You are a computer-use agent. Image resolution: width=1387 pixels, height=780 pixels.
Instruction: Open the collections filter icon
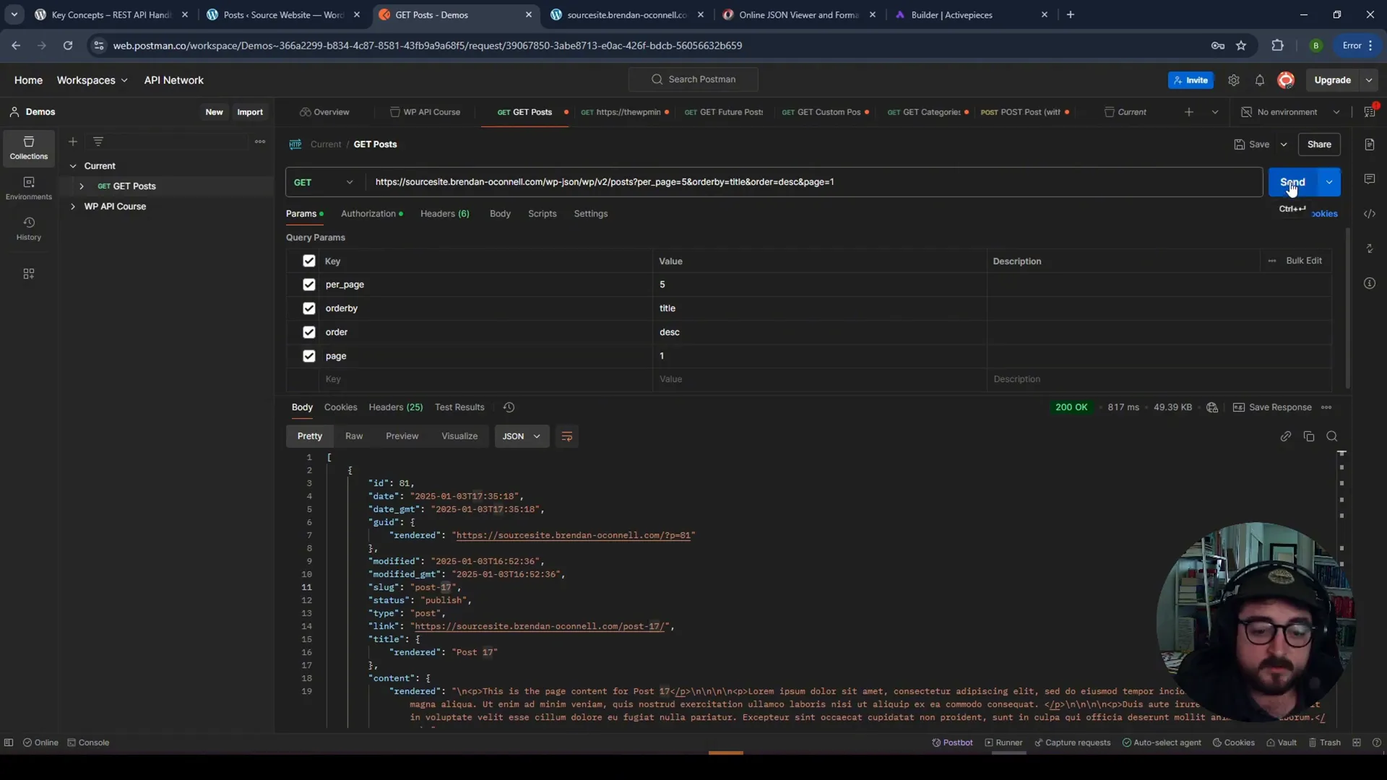98,142
